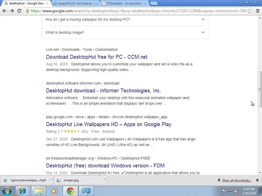
Task: Click the star rating in Google Play result
Action: (72, 131)
